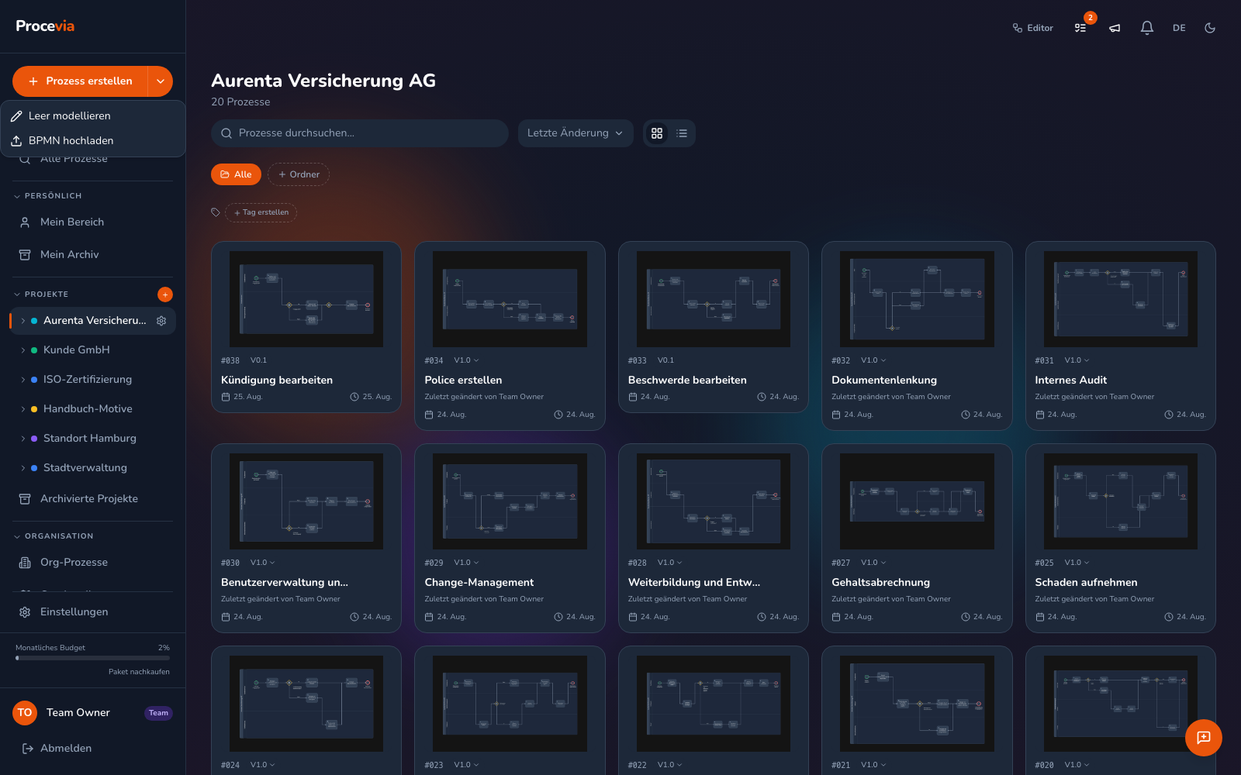Expand the Aurenta Versicherung project tree
1241x775 pixels.
22,321
